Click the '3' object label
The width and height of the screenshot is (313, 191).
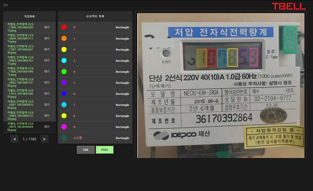pos(74,61)
